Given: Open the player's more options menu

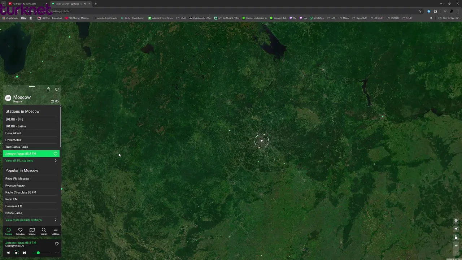Looking at the screenshot, I should click(x=57, y=253).
